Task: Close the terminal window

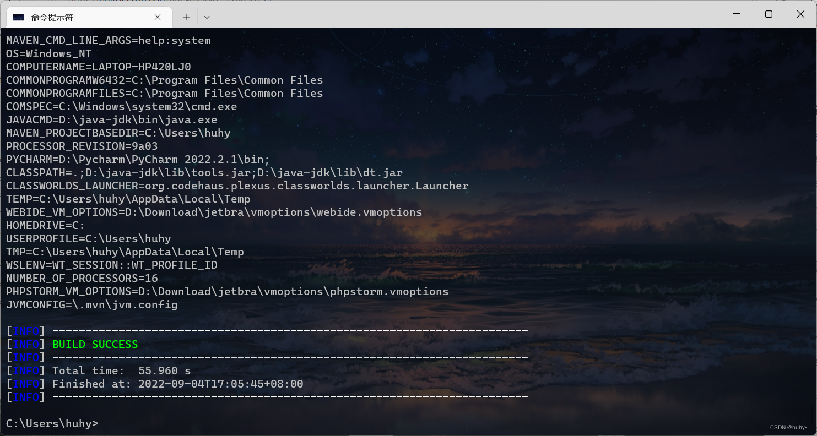Action: click(x=800, y=14)
